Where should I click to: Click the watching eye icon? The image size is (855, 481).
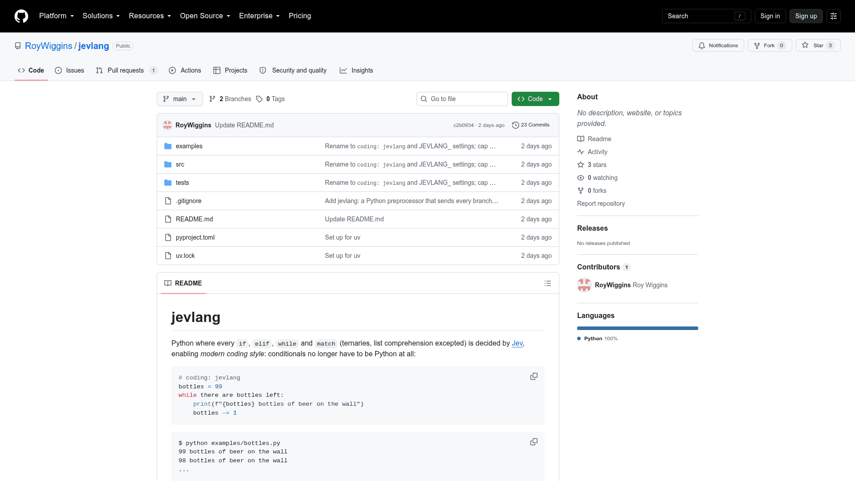point(581,178)
